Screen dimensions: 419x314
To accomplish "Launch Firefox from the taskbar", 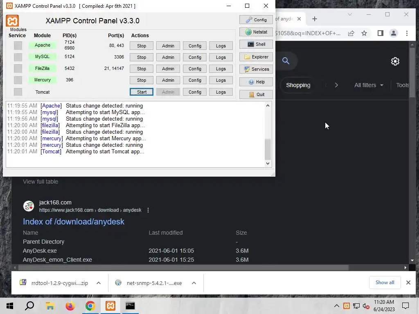I will pyautogui.click(x=70, y=306).
